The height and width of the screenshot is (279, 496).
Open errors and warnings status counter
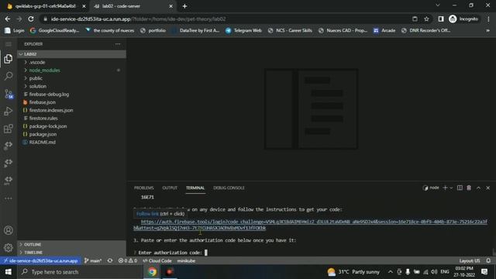coord(128,260)
